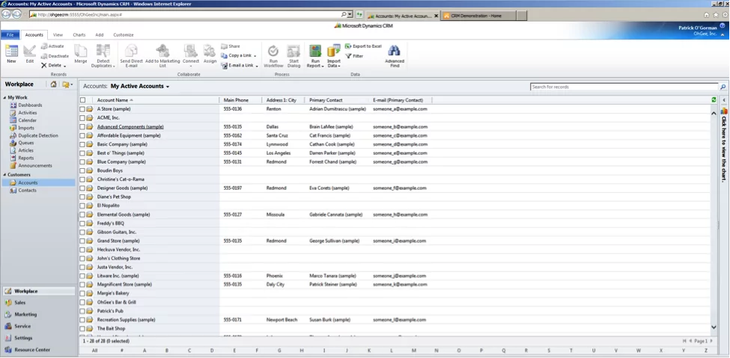Viewport: 730px width, 358px height.
Task: Open the File tab
Action: [10, 35]
